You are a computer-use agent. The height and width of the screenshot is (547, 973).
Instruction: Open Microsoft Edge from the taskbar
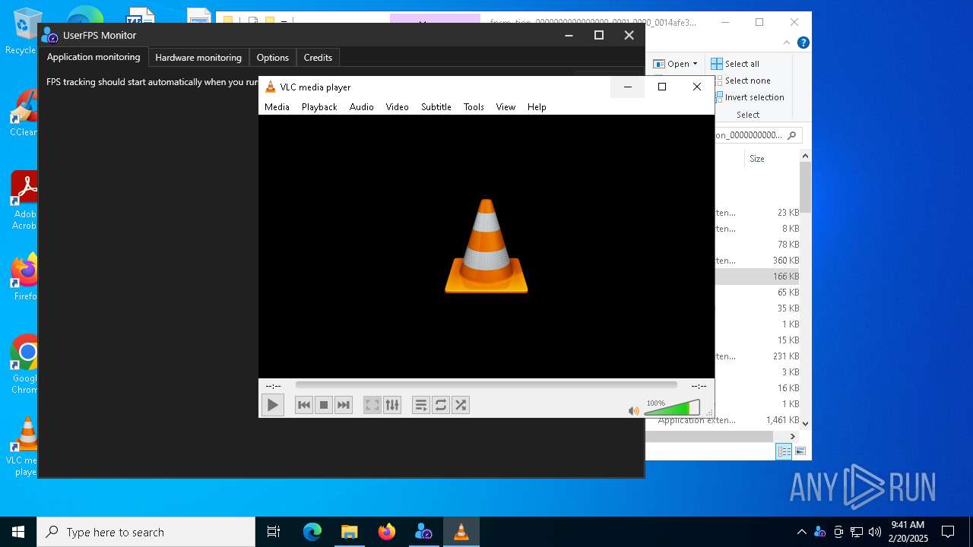click(312, 532)
